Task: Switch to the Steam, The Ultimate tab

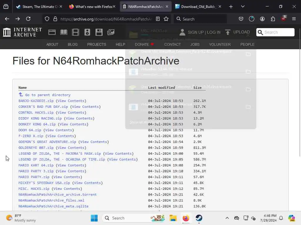Action: [39, 7]
